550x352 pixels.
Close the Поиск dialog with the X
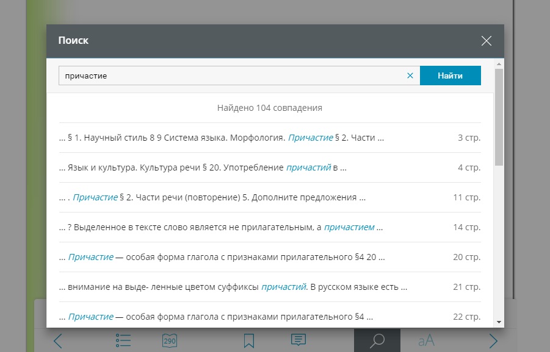(486, 41)
